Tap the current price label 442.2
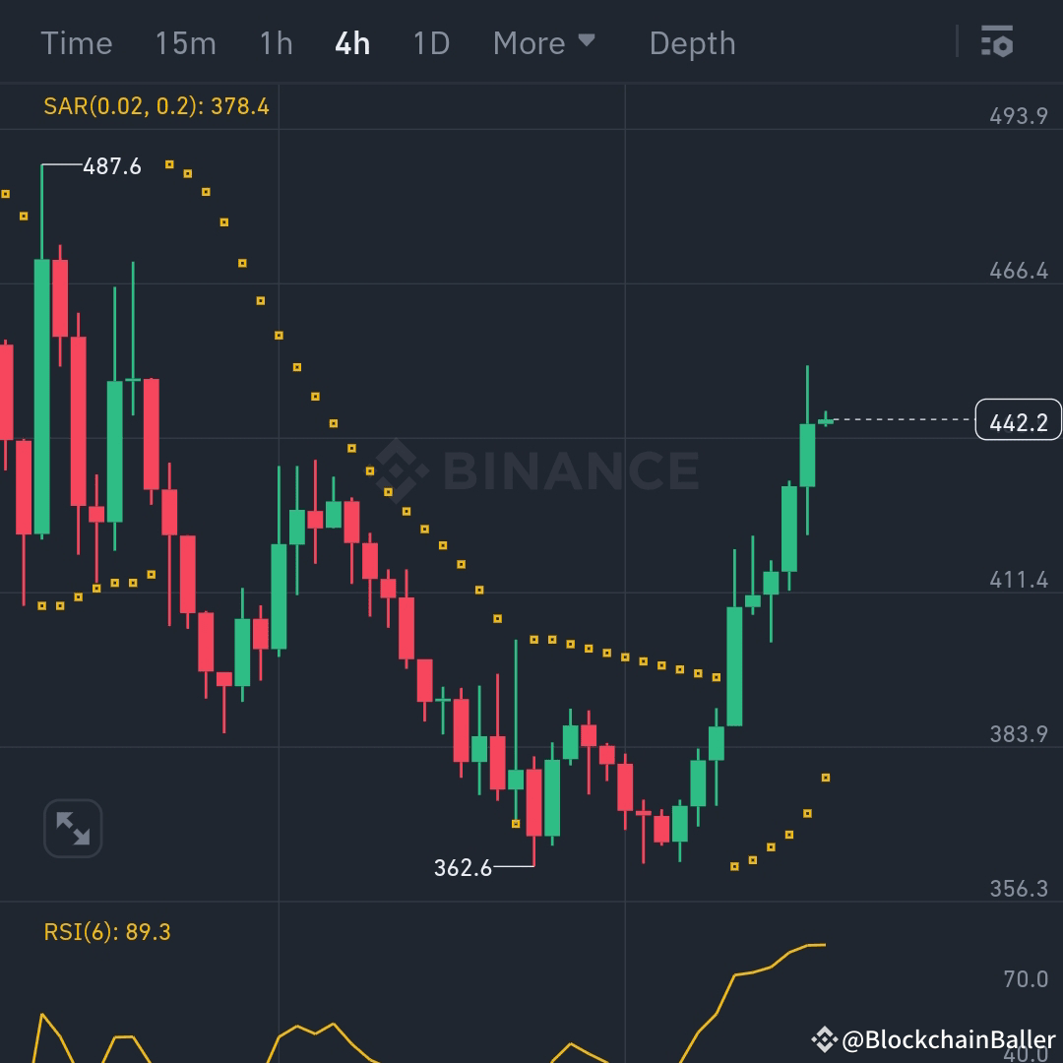Viewport: 1063px width, 1063px height. tap(1018, 419)
